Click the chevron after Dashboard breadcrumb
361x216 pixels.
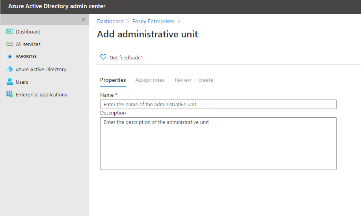click(x=128, y=21)
